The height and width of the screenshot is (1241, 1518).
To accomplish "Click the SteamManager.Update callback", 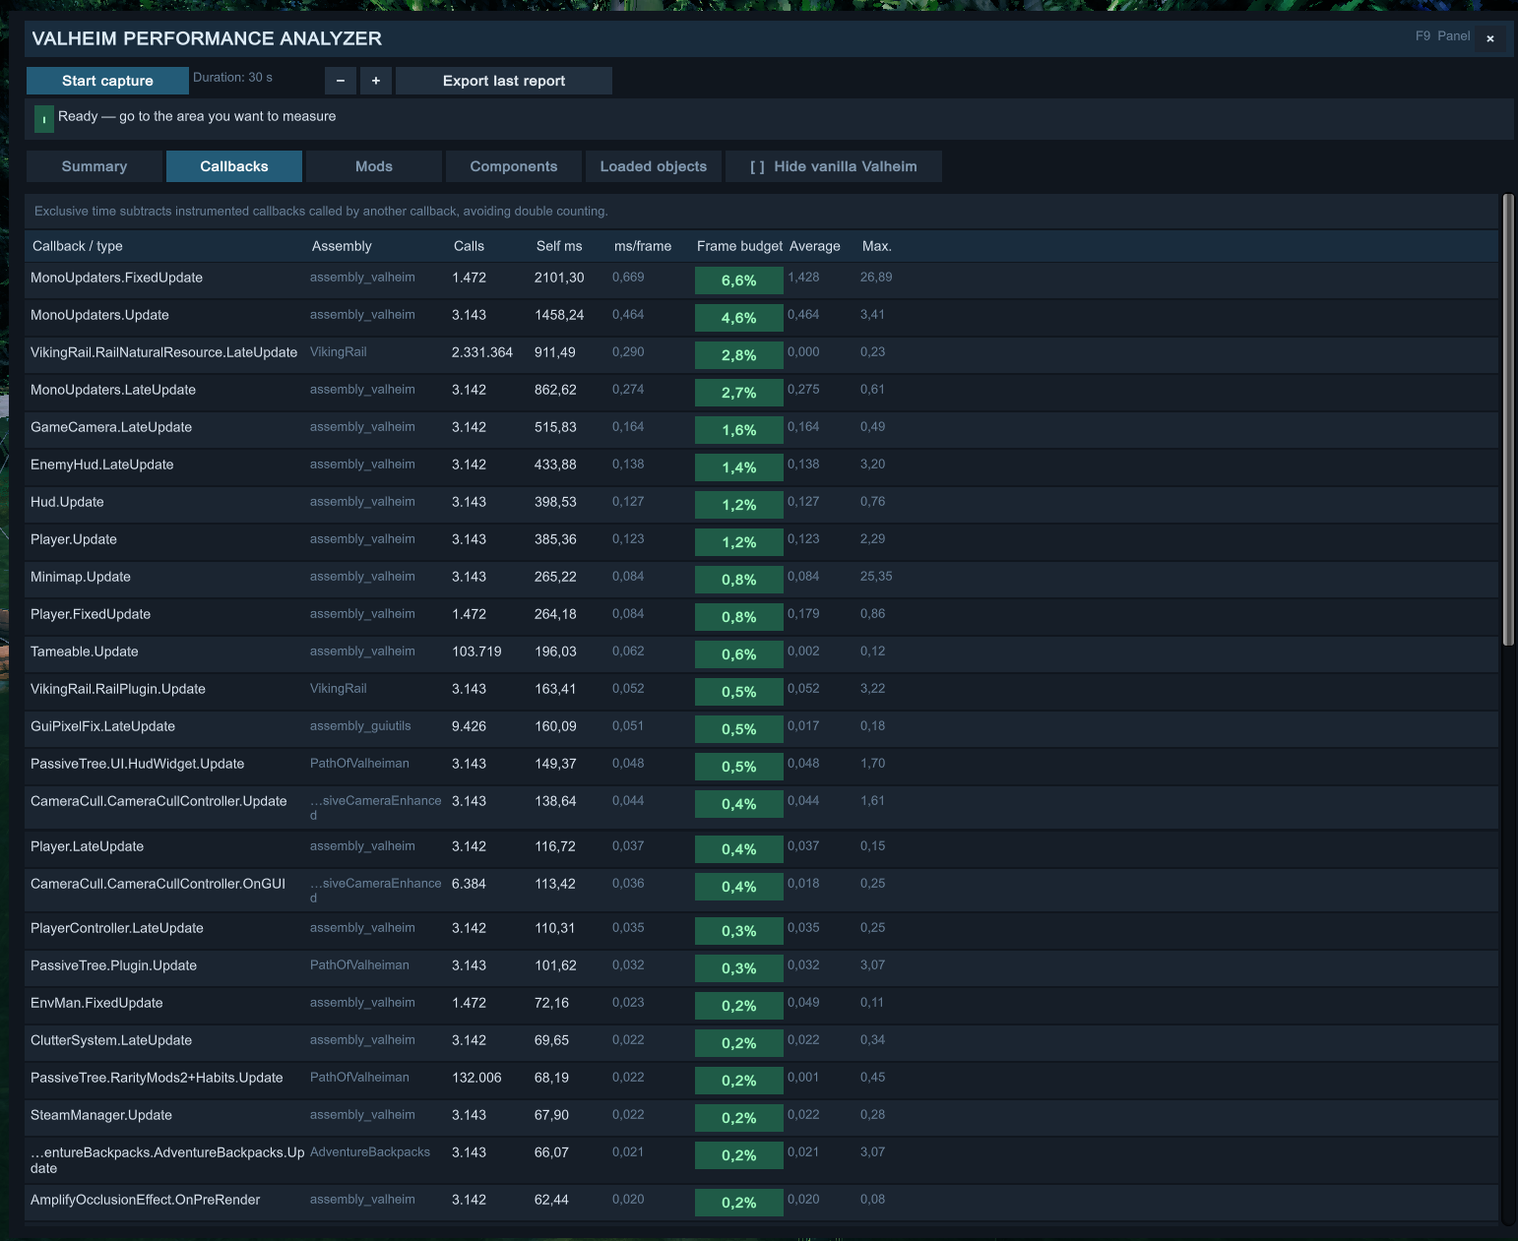I will click(x=101, y=1115).
